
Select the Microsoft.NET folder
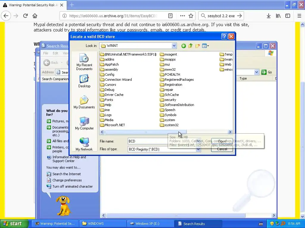113,125
